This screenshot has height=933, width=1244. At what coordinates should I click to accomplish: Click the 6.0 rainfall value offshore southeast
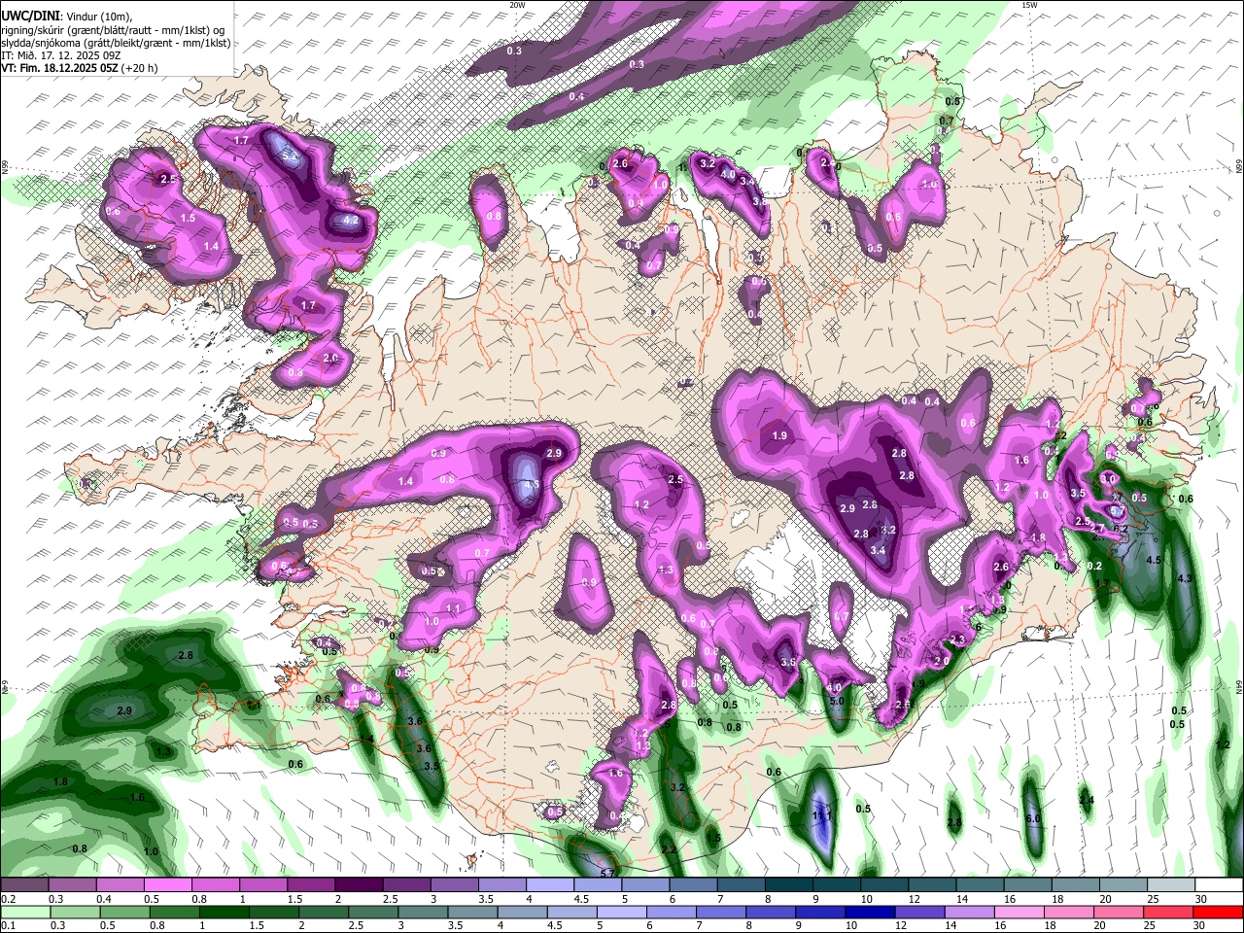[x=1033, y=818]
